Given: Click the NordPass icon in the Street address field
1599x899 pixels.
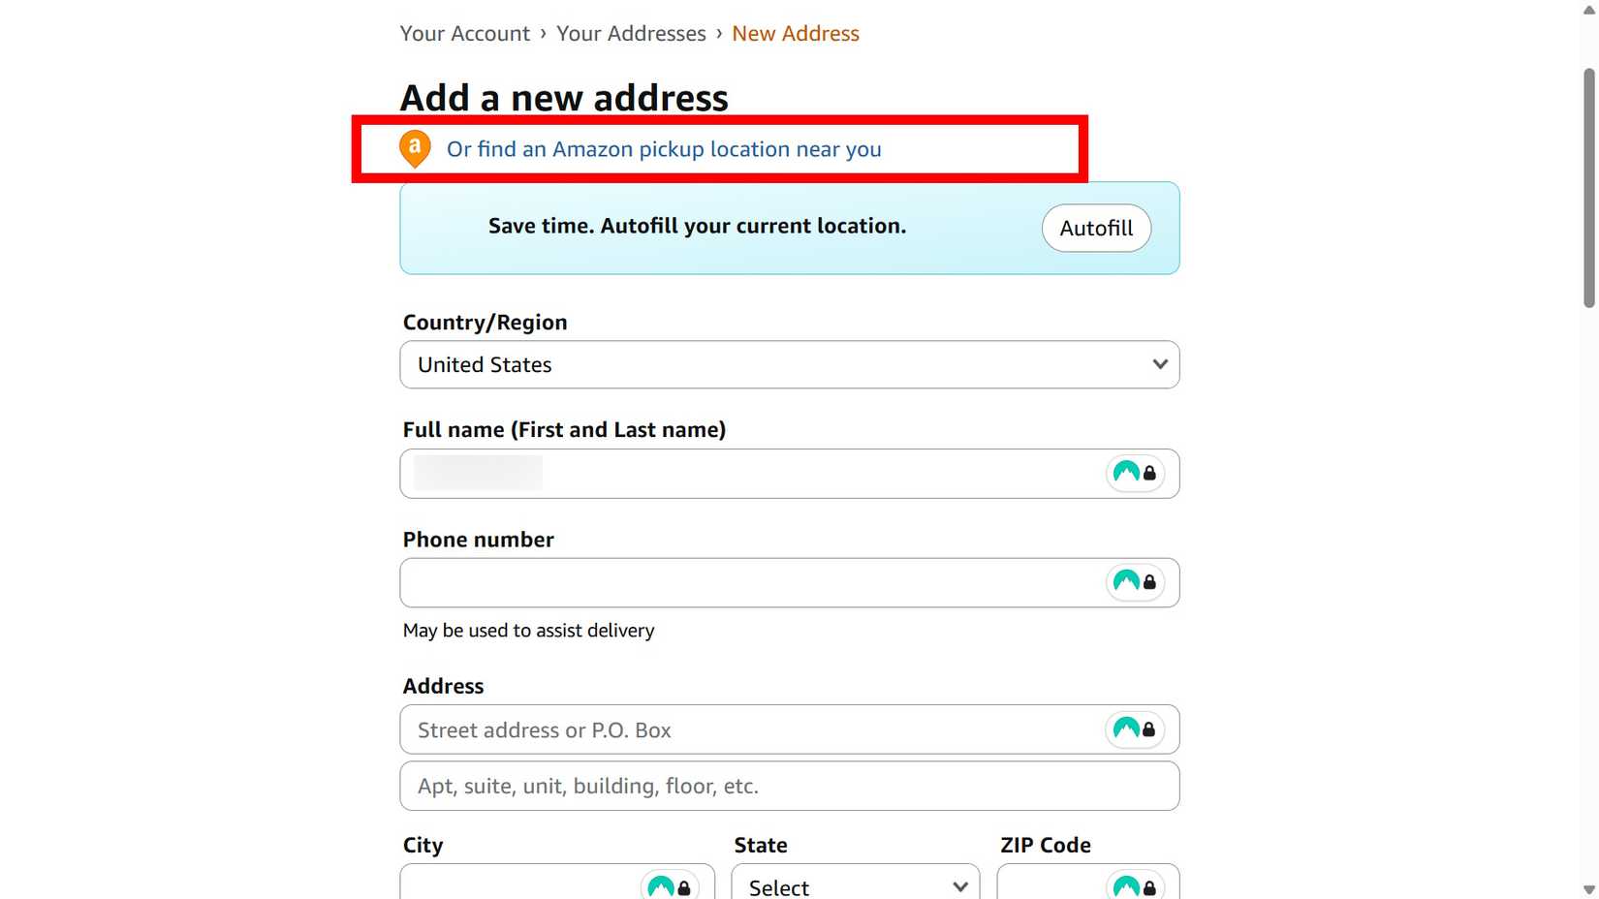Looking at the screenshot, I should pyautogui.click(x=1134, y=729).
